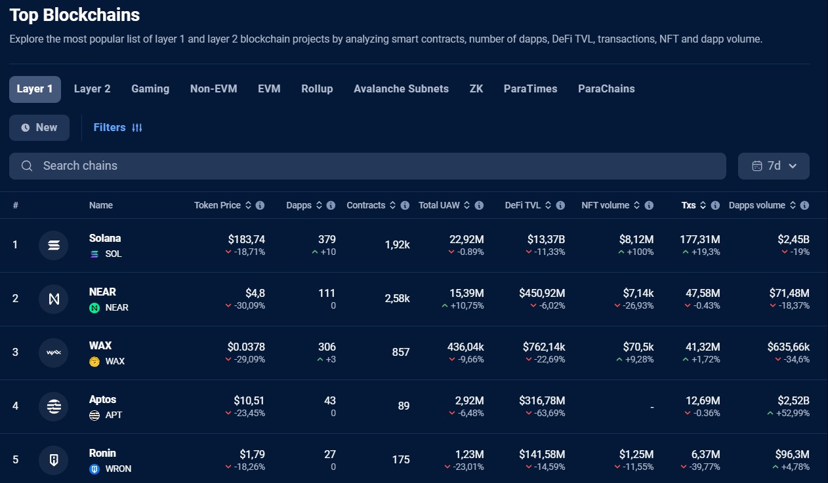
Task: Click the Dapps column info icon
Action: pyautogui.click(x=331, y=205)
